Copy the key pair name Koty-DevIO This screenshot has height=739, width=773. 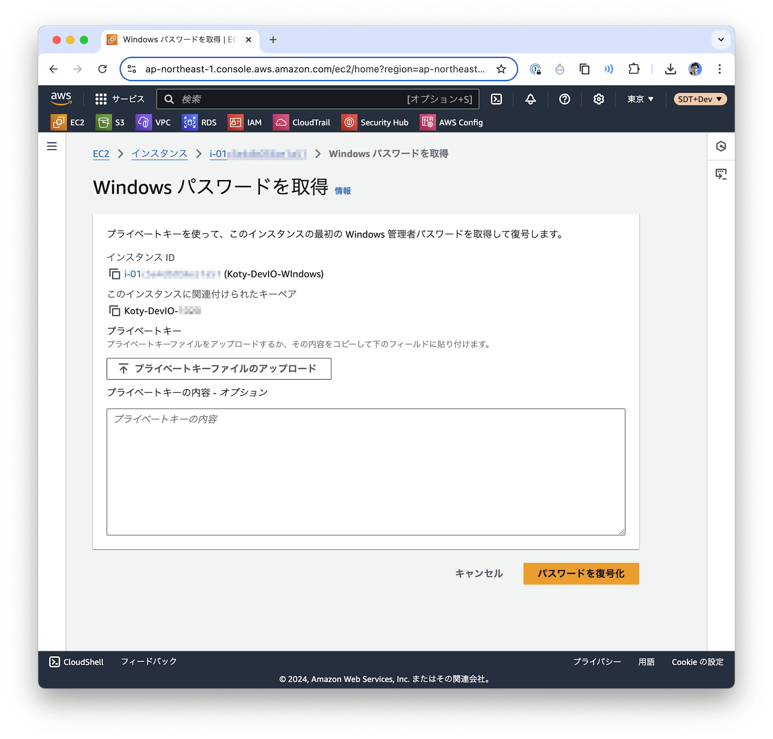coord(114,311)
